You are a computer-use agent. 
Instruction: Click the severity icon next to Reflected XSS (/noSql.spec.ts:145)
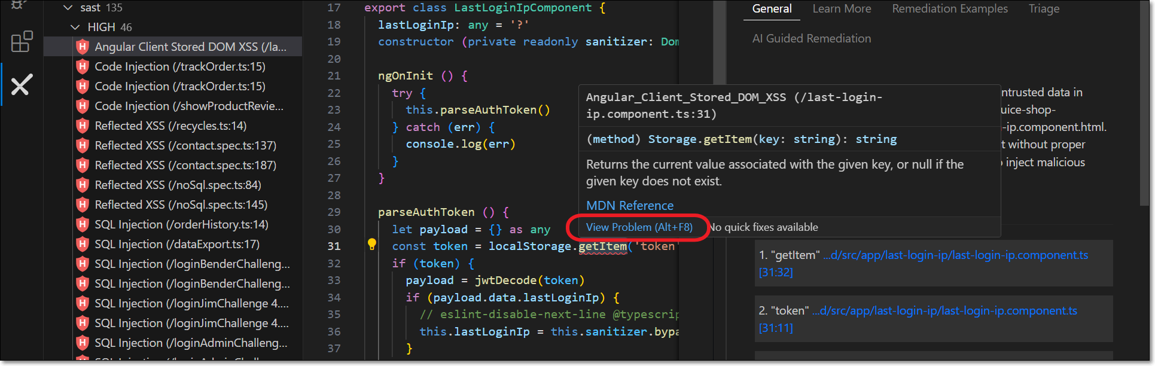83,205
